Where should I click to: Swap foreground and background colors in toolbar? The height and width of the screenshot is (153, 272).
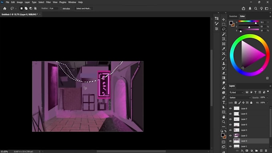(225, 131)
